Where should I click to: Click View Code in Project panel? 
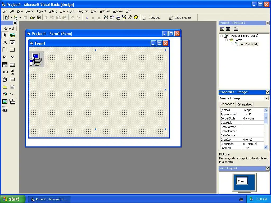click(222, 29)
